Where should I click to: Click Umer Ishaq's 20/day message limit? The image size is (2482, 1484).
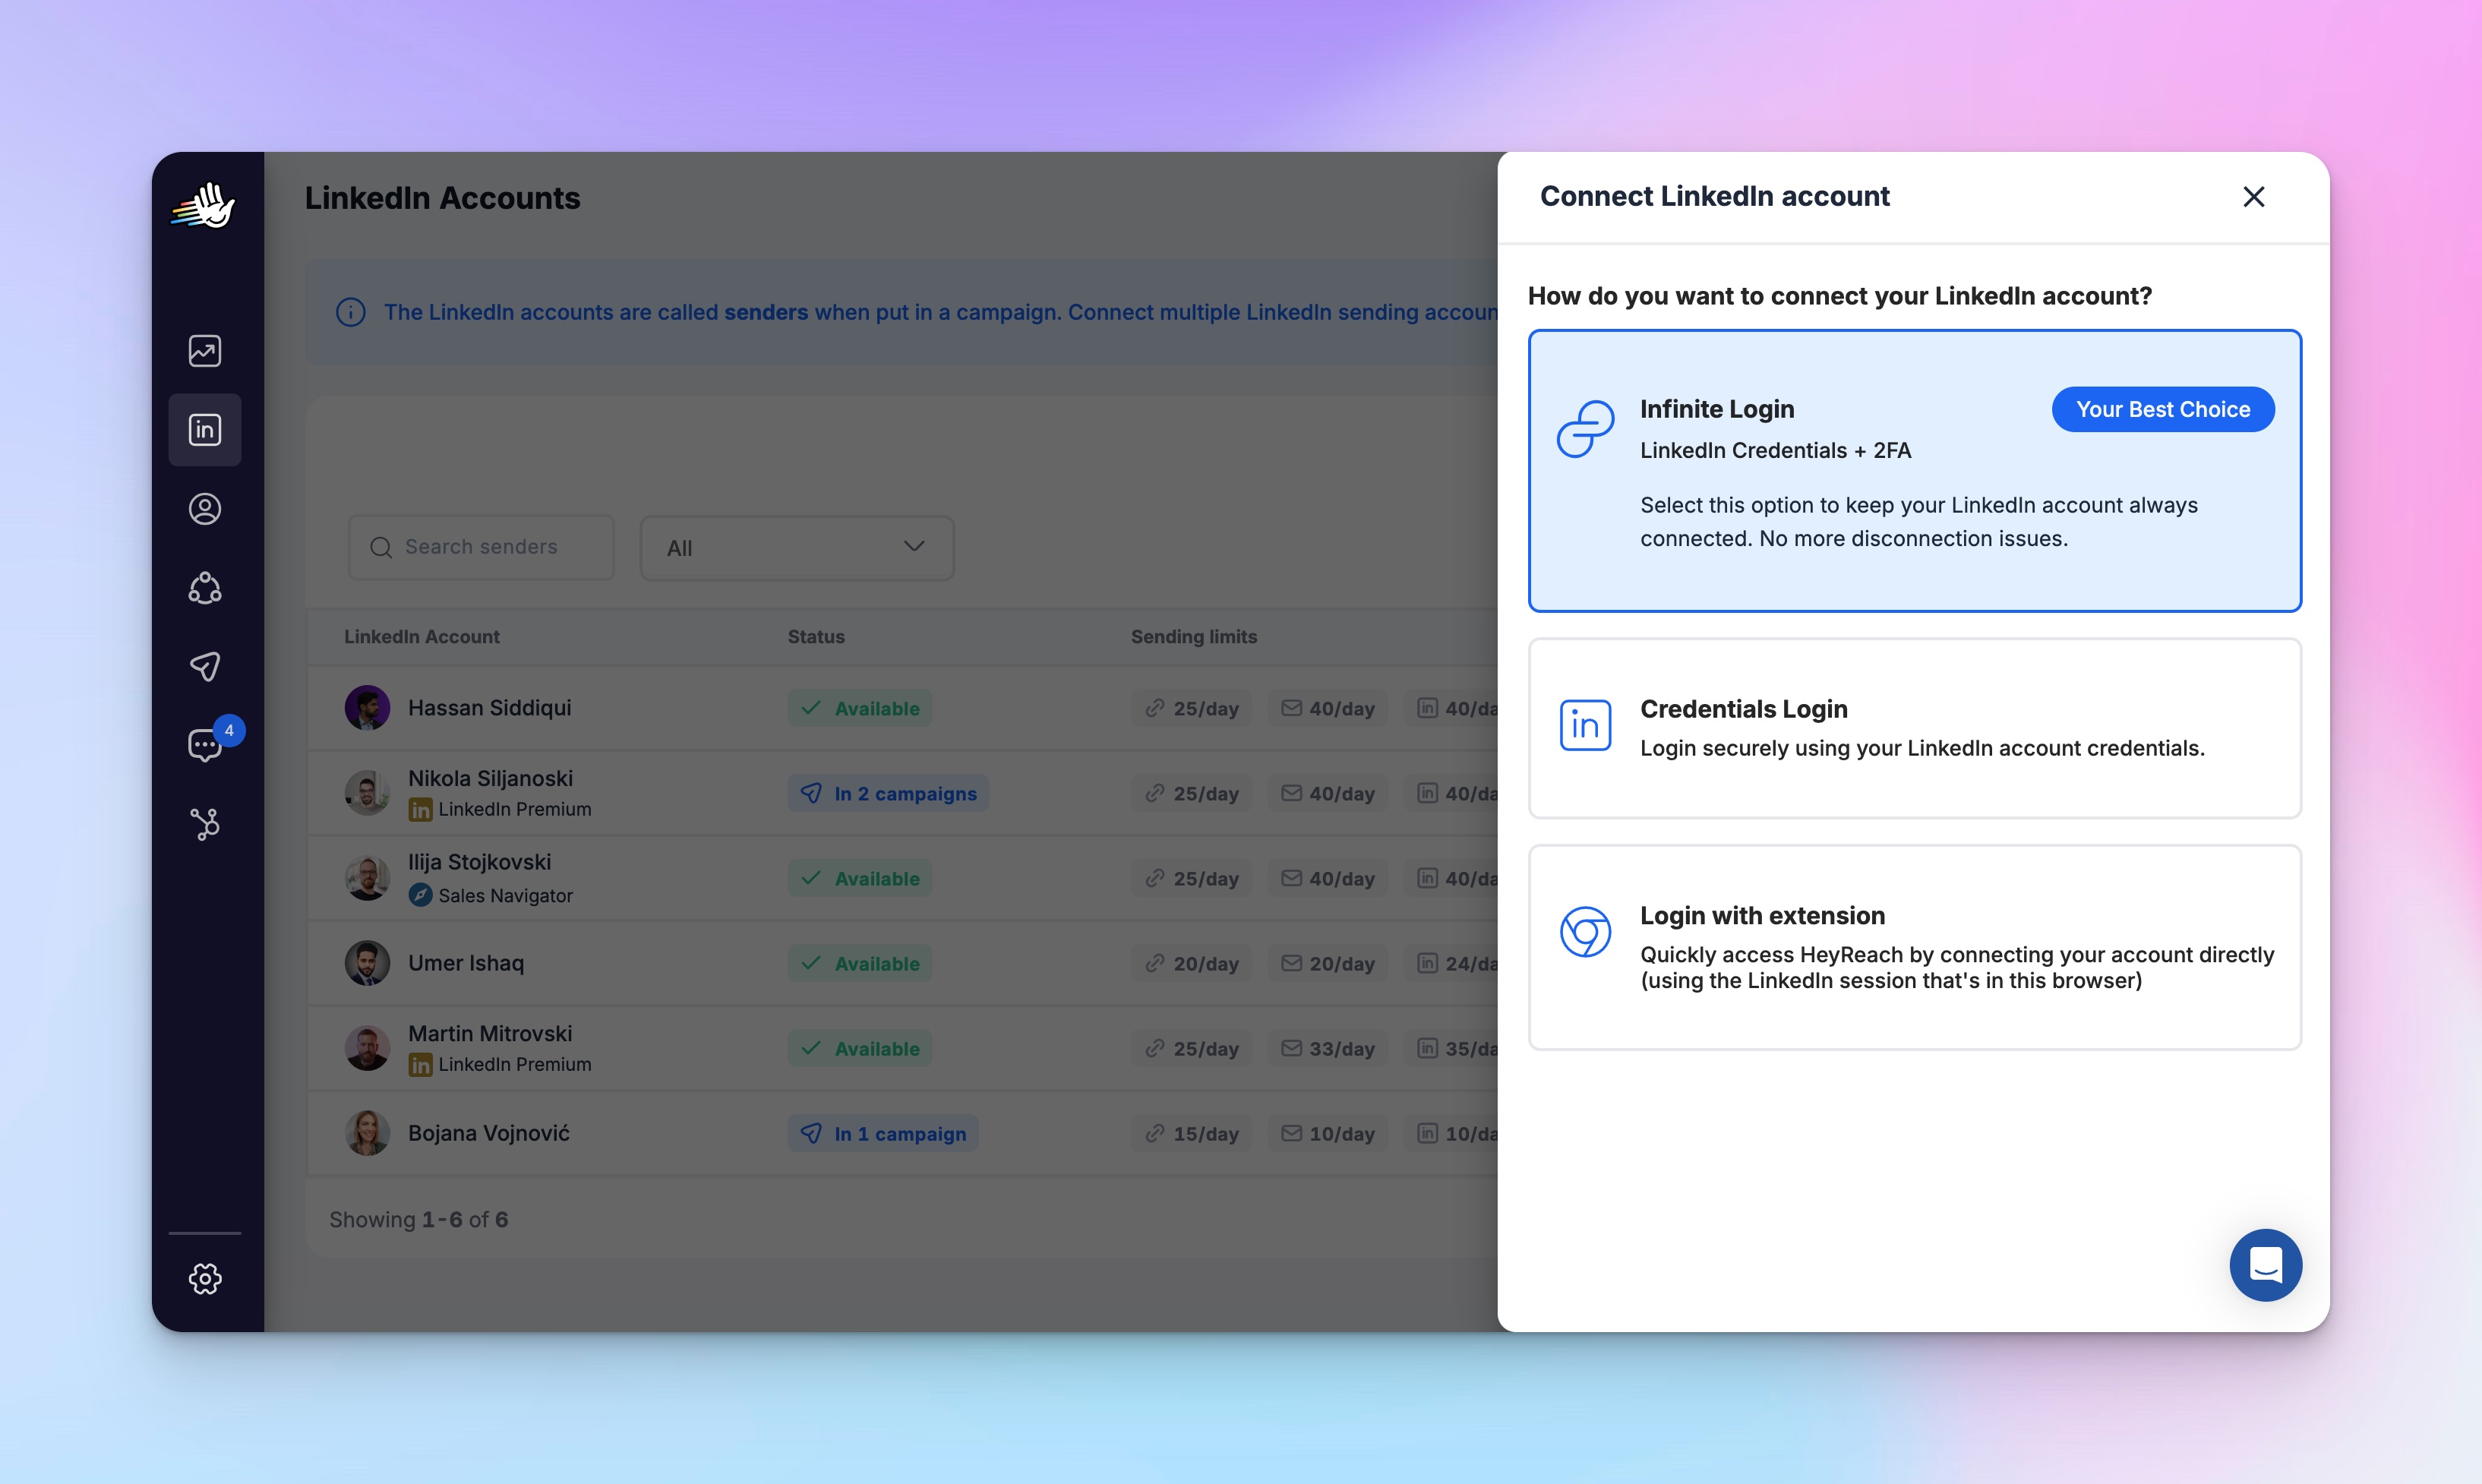1327,963
